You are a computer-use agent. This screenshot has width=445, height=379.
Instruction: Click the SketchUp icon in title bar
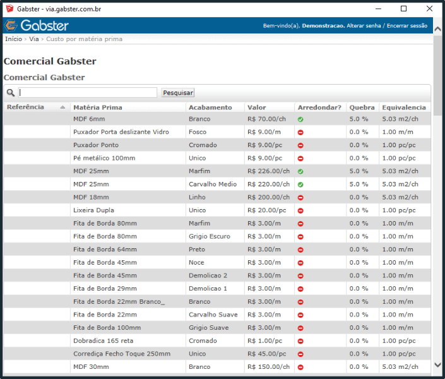pos(9,8)
